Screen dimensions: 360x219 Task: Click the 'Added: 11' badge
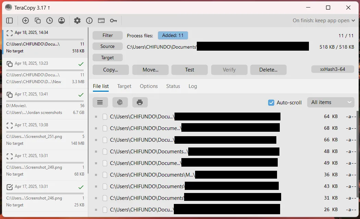coord(173,35)
